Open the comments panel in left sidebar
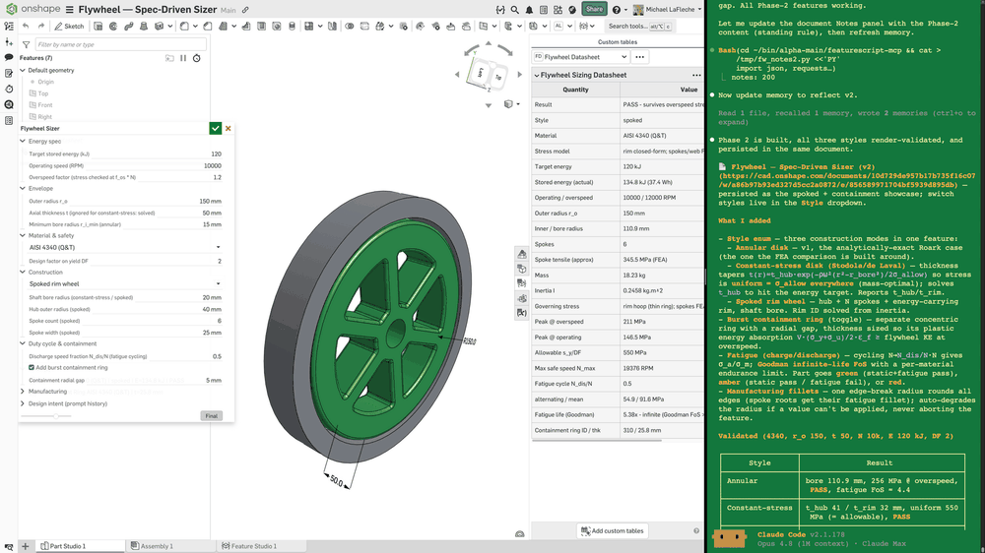The image size is (985, 553). (9, 57)
